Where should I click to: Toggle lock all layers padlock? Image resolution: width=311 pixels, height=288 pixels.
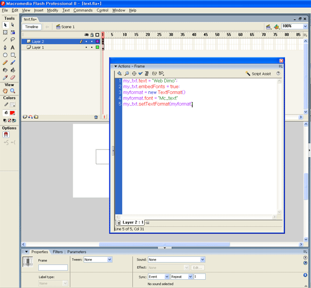click(x=92, y=35)
